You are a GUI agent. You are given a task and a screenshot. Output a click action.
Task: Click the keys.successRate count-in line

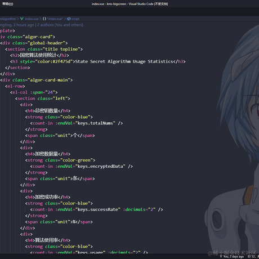97,209
